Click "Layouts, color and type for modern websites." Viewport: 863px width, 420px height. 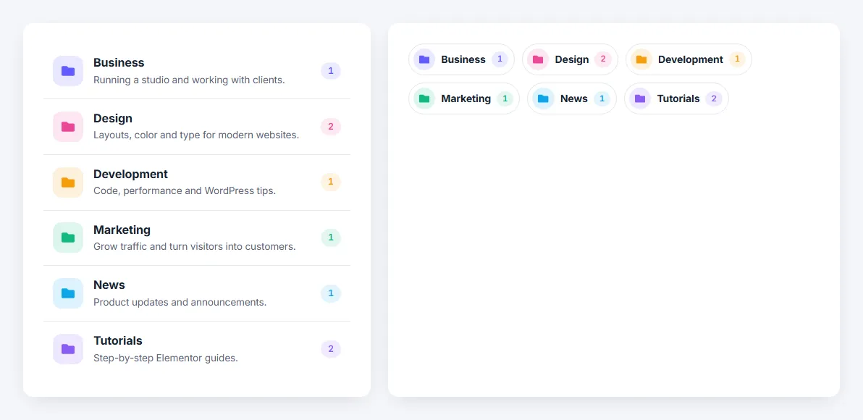pos(196,135)
